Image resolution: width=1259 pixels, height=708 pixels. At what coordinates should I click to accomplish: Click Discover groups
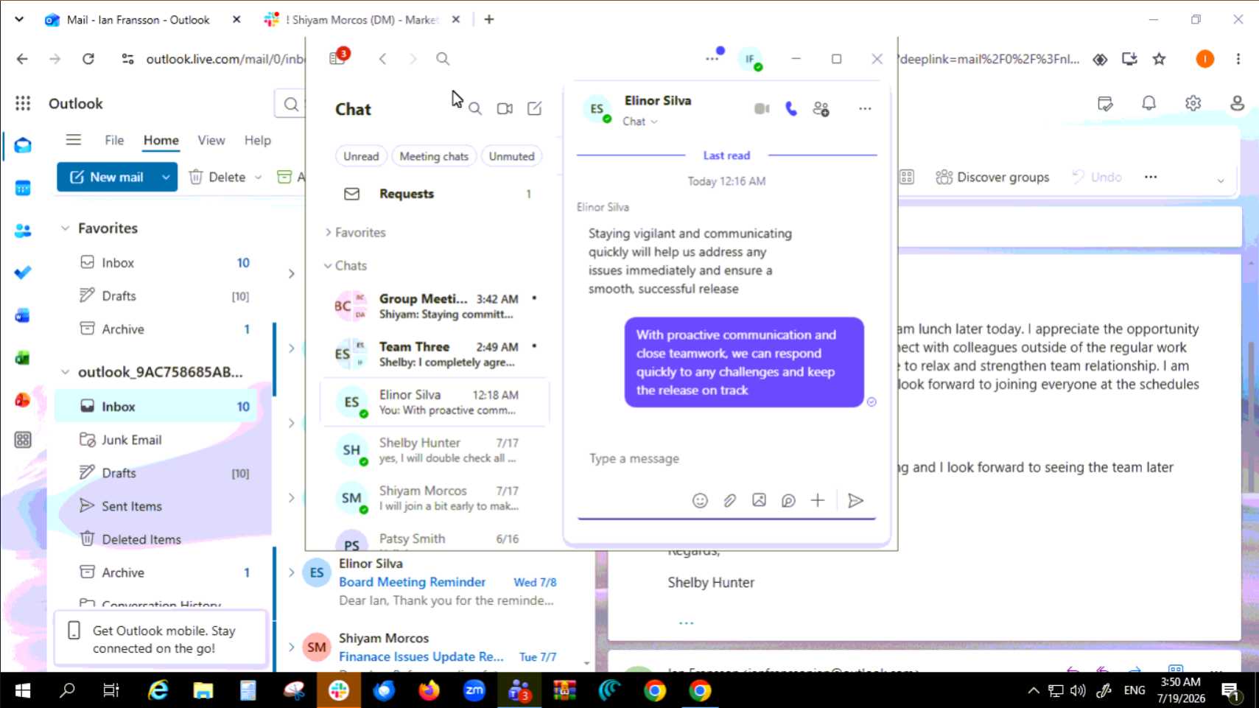coord(992,178)
